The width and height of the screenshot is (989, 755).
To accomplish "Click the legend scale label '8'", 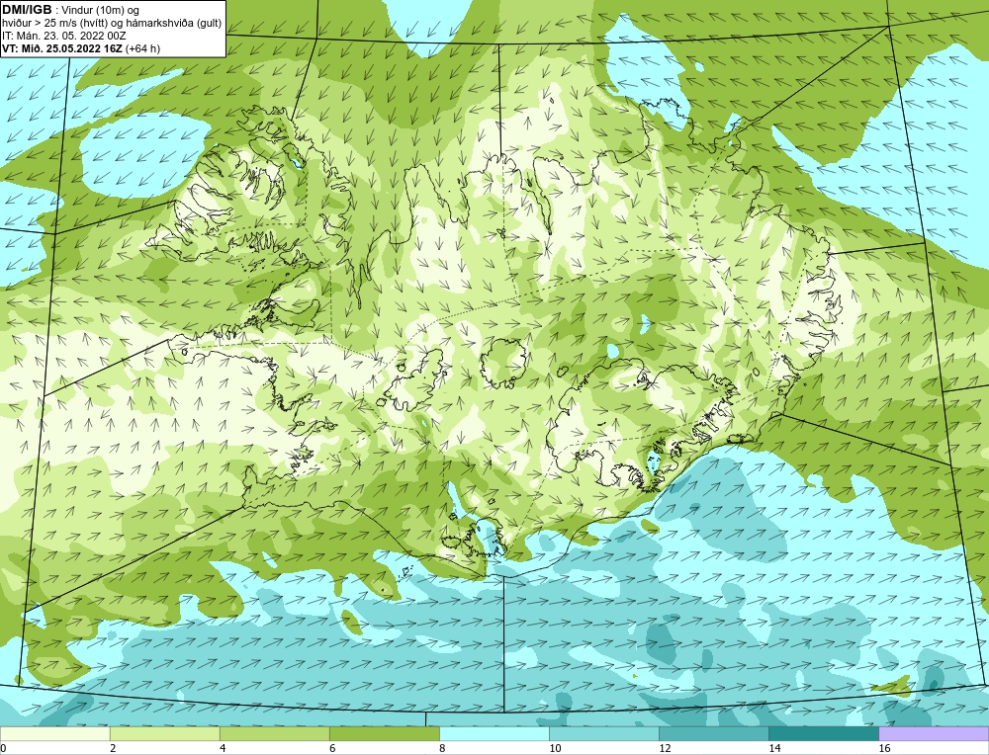I will click(442, 748).
